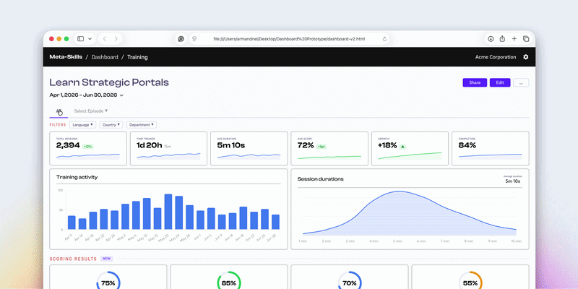Click the tallest bar, May 20

coord(168,212)
